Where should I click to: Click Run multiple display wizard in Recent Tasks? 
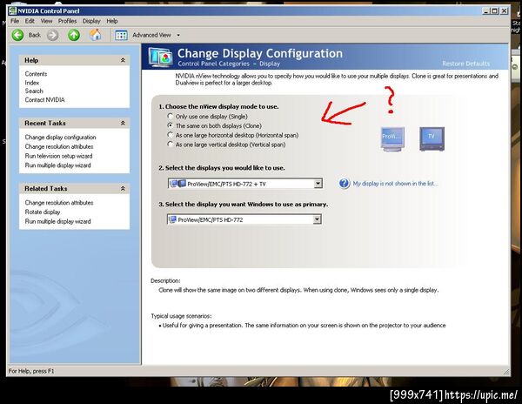[57, 165]
